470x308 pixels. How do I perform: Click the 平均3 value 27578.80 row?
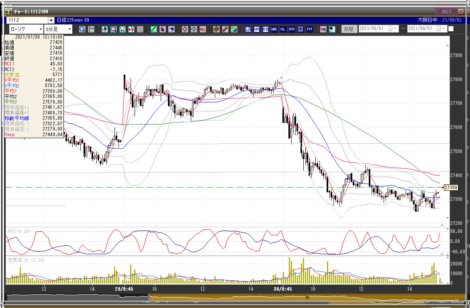[34, 102]
